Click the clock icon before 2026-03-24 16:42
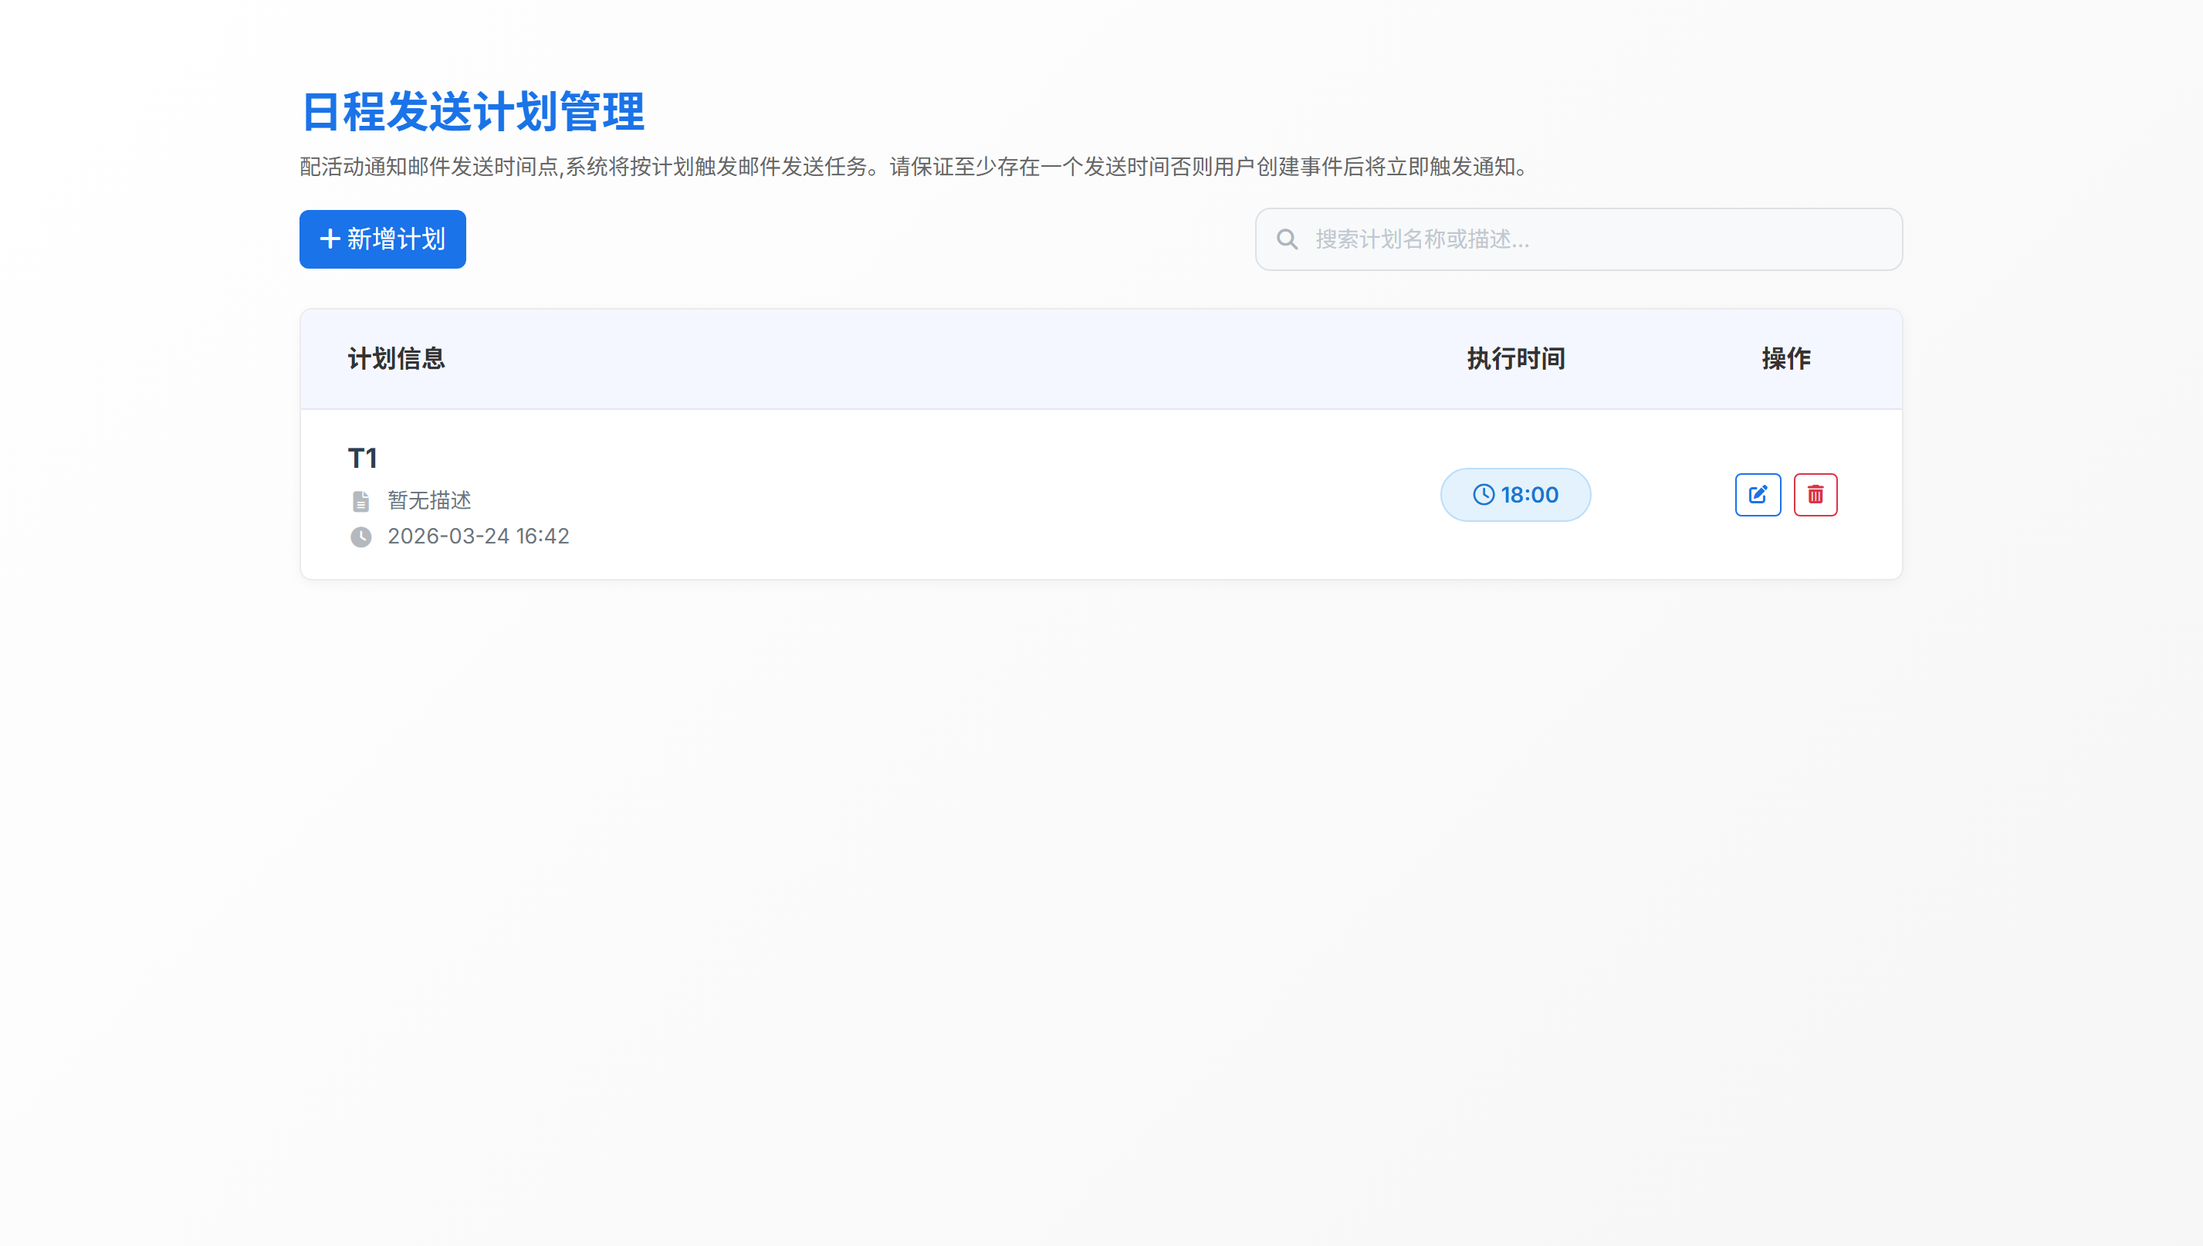This screenshot has height=1246, width=2203. click(361, 537)
